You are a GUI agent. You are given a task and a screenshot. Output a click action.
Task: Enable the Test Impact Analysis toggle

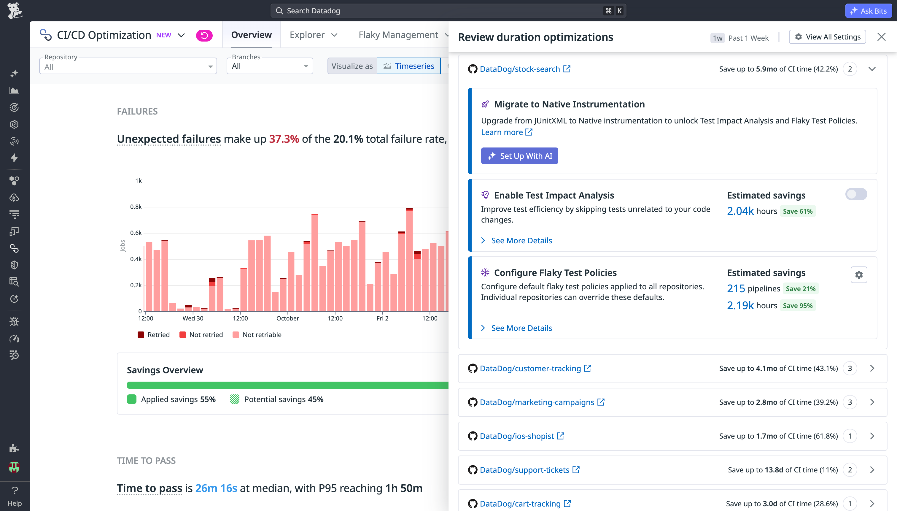coord(856,194)
